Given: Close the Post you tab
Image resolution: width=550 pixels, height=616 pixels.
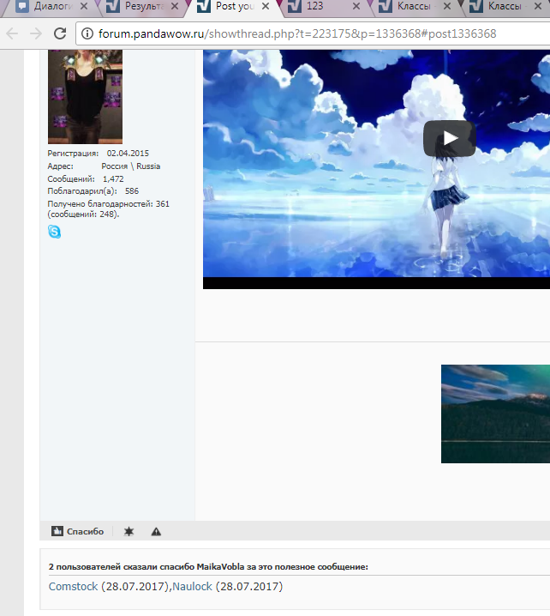Looking at the screenshot, I should tap(266, 6).
